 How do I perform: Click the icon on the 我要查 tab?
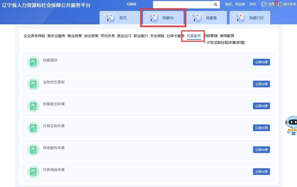pos(196,17)
